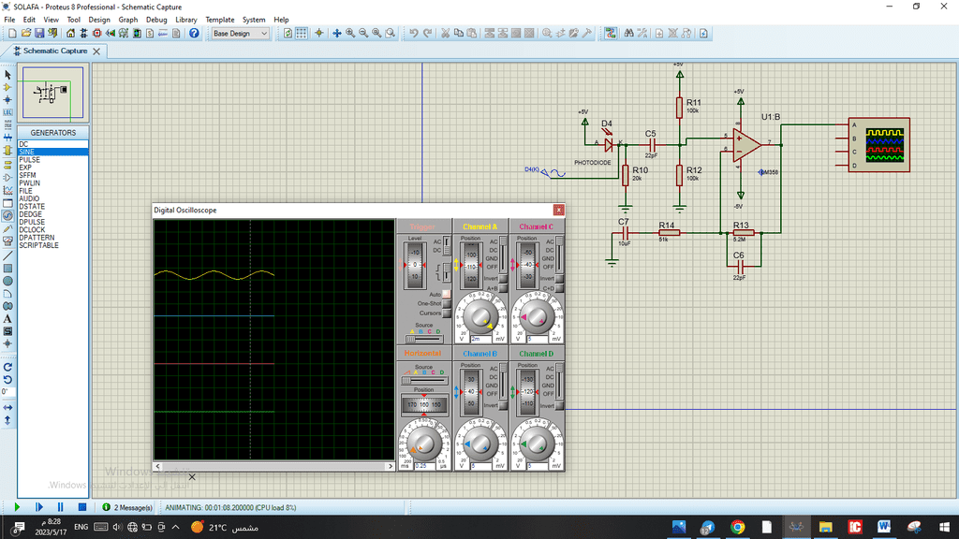Open the Design menu
The width and height of the screenshot is (959, 539).
99,20
